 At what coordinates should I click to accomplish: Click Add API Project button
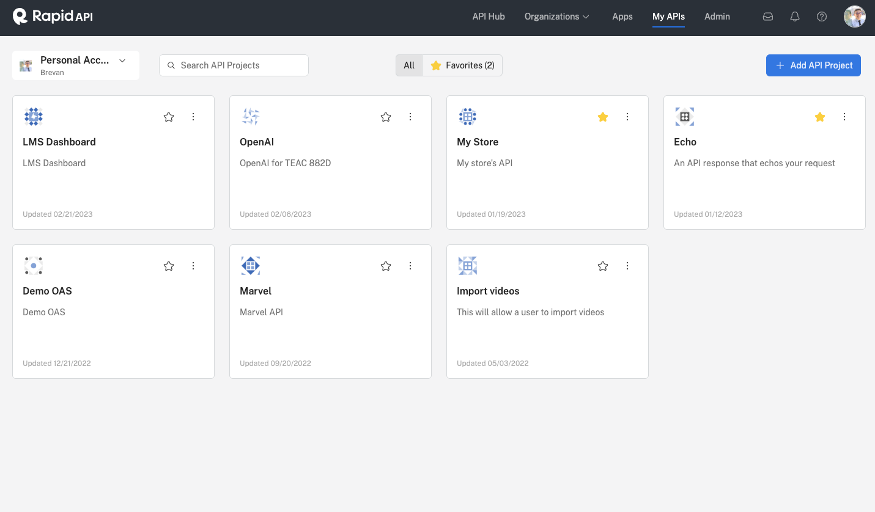tap(813, 65)
